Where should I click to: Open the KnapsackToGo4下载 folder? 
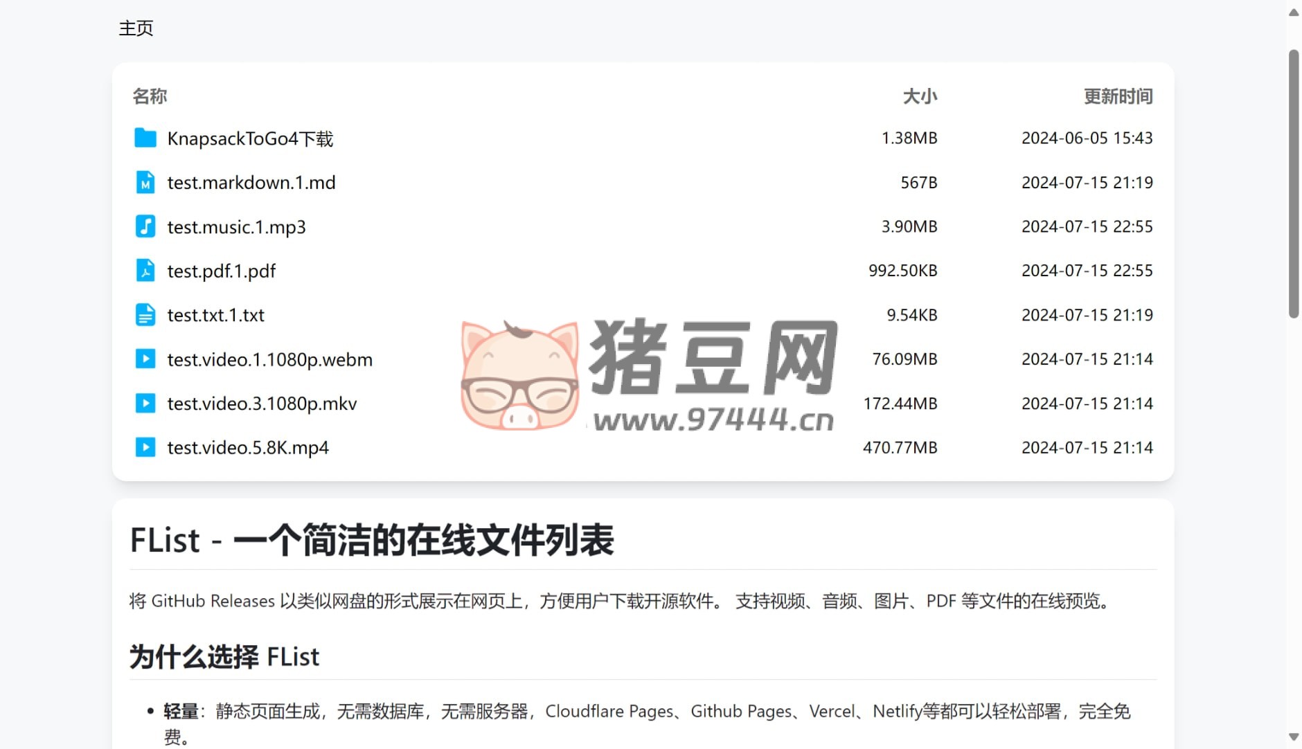(x=250, y=139)
